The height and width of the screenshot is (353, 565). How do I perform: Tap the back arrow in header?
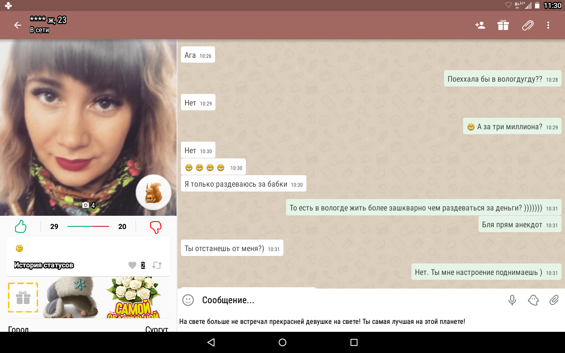[x=18, y=25]
